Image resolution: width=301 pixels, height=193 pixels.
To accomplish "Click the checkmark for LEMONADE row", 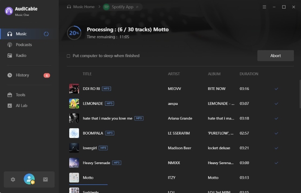I will click(276, 104).
